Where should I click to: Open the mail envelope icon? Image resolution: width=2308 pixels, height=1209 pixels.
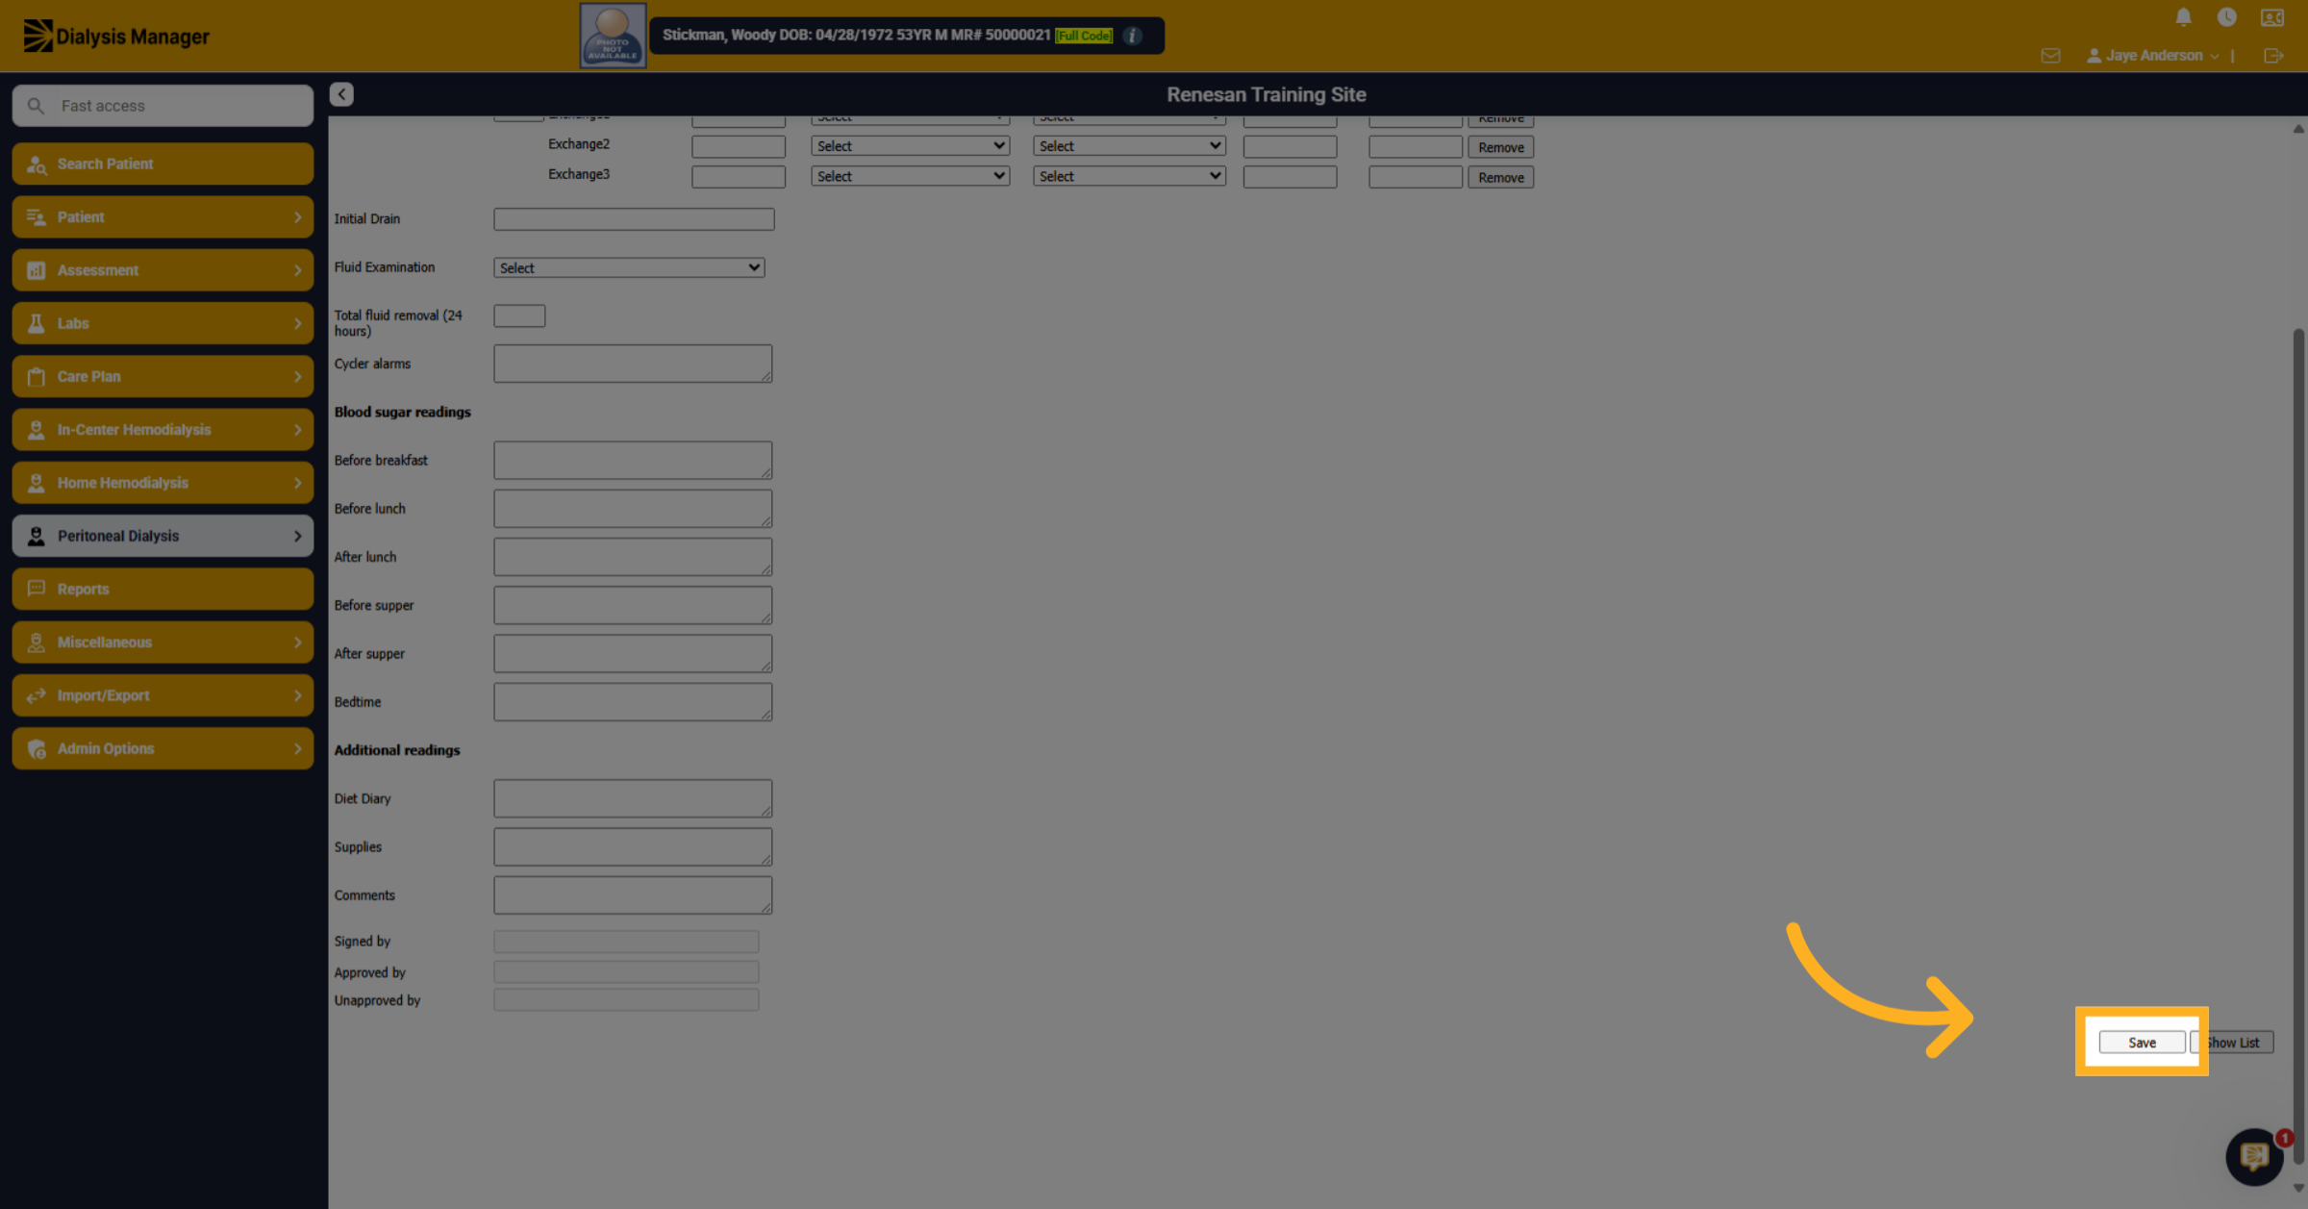[x=2050, y=56]
